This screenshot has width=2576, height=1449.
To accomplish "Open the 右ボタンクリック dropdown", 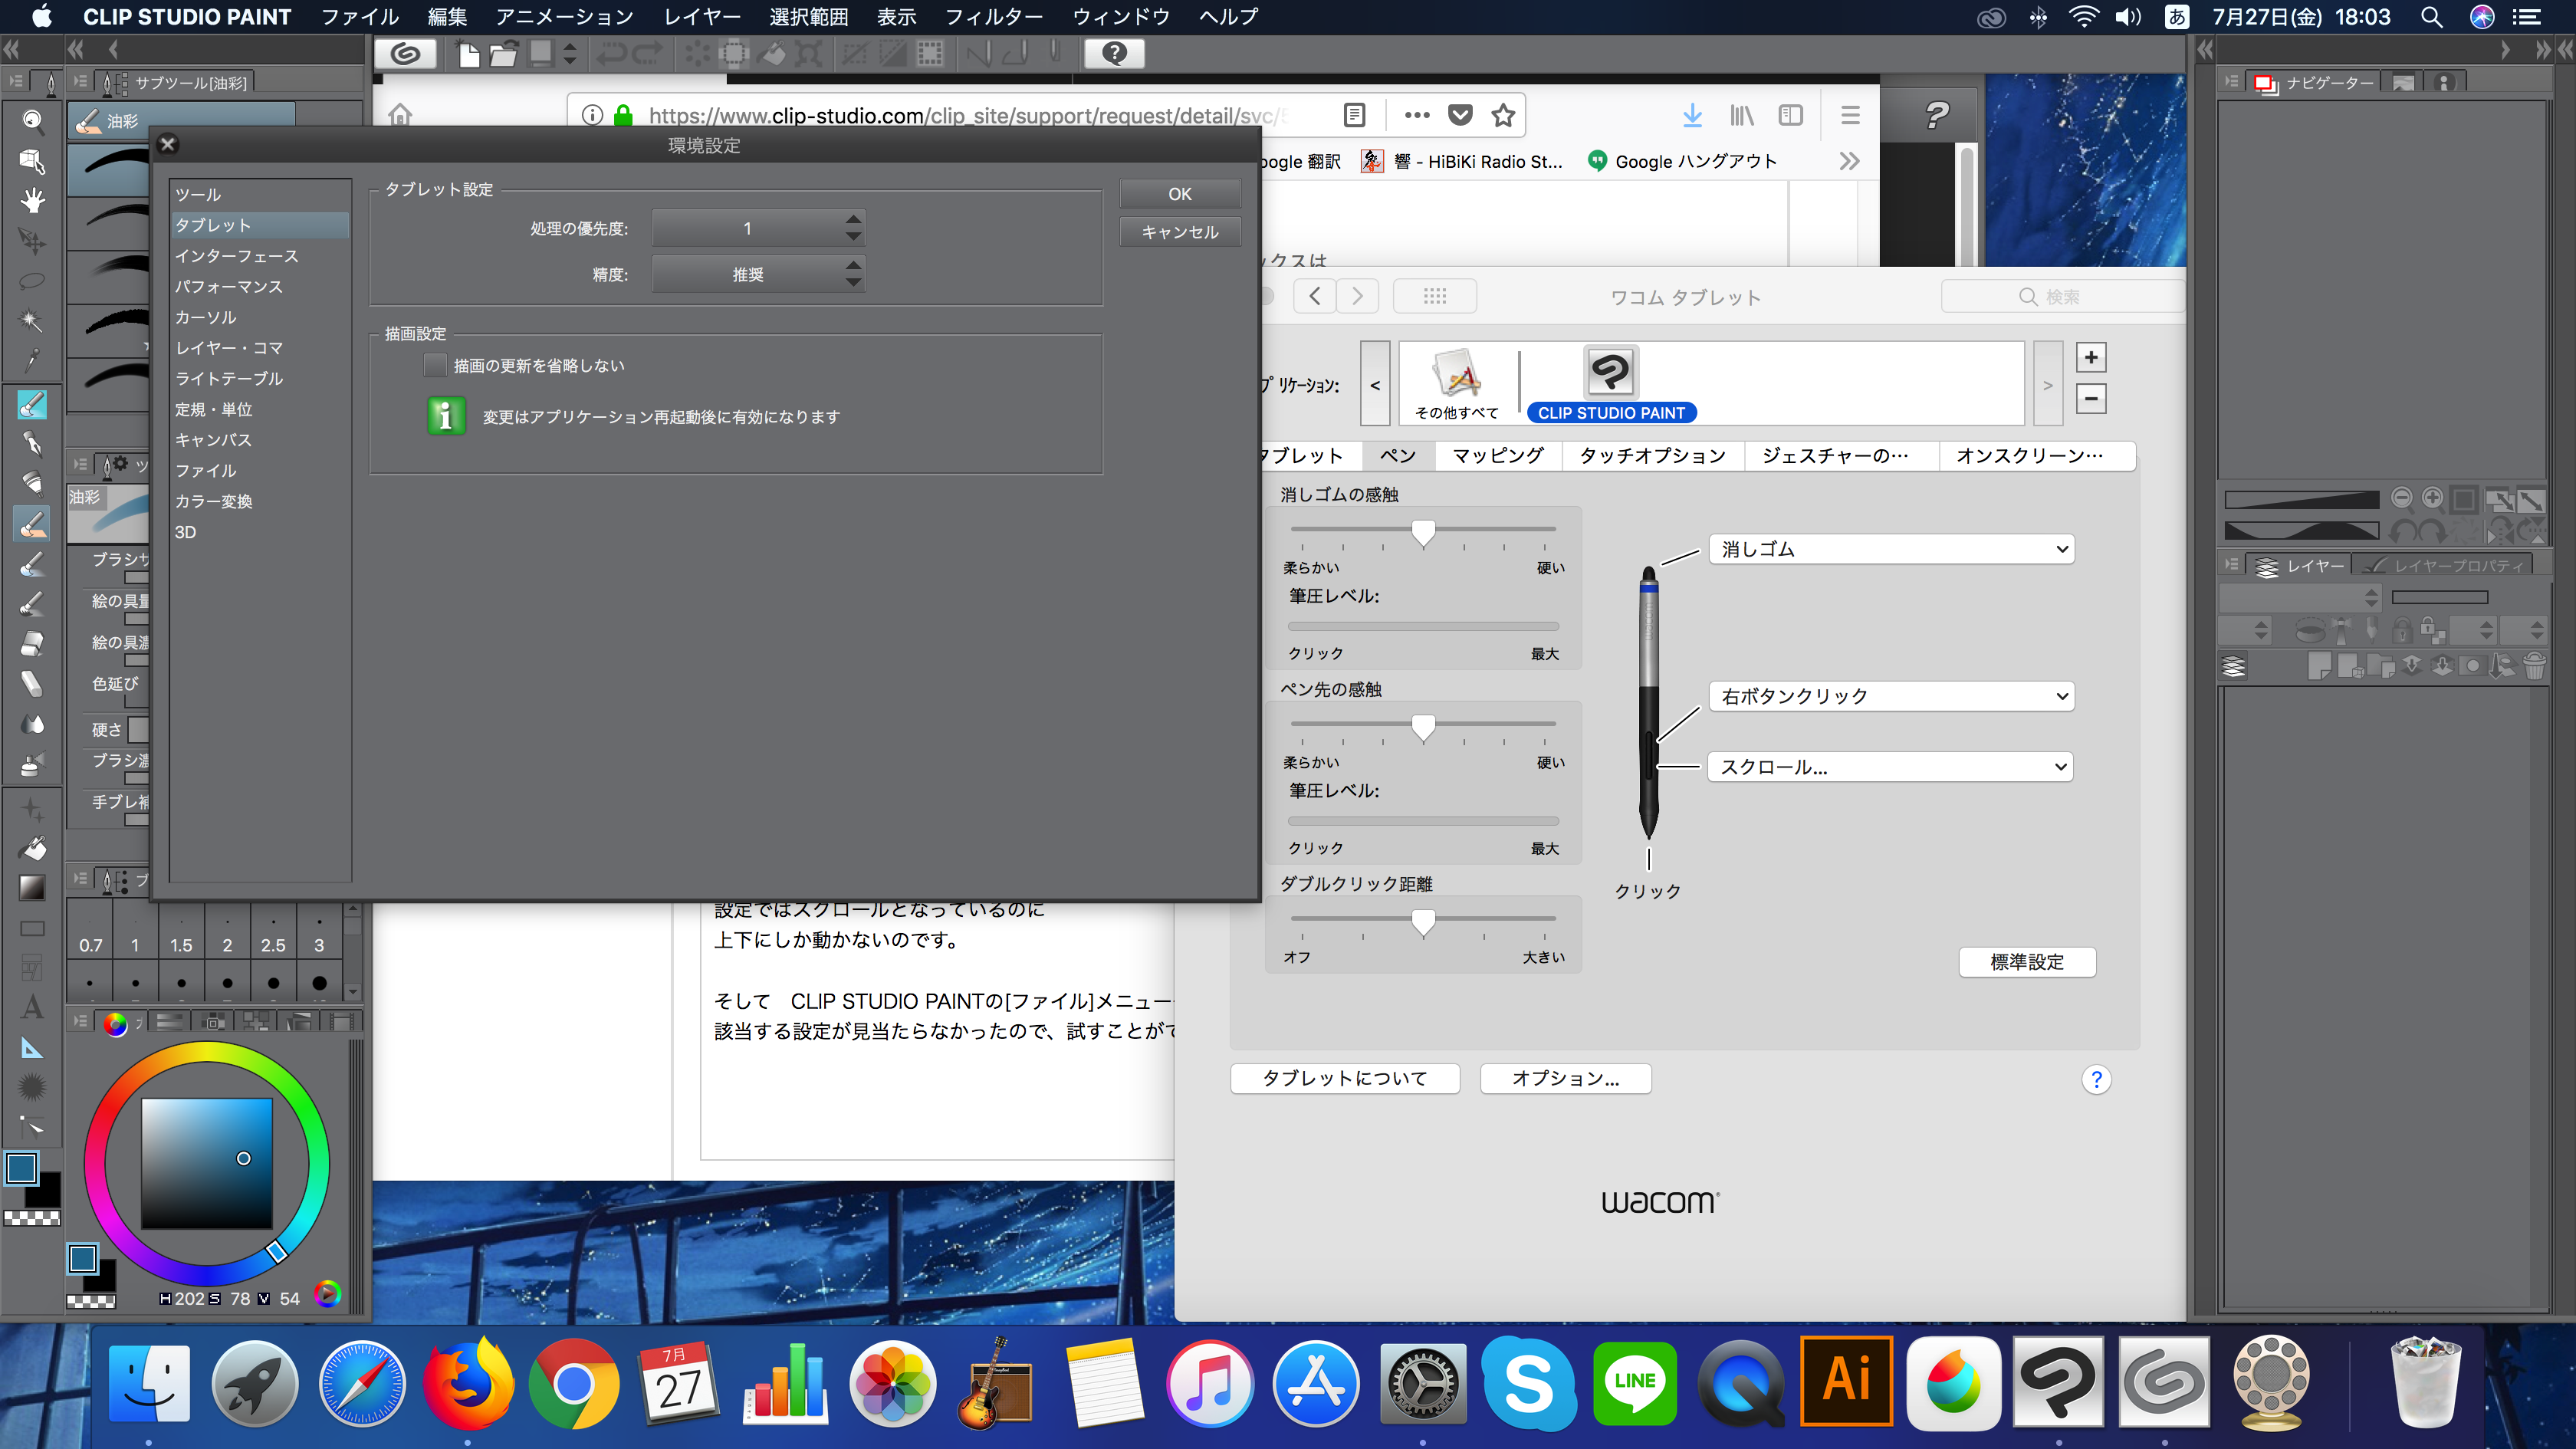I will pyautogui.click(x=1891, y=696).
